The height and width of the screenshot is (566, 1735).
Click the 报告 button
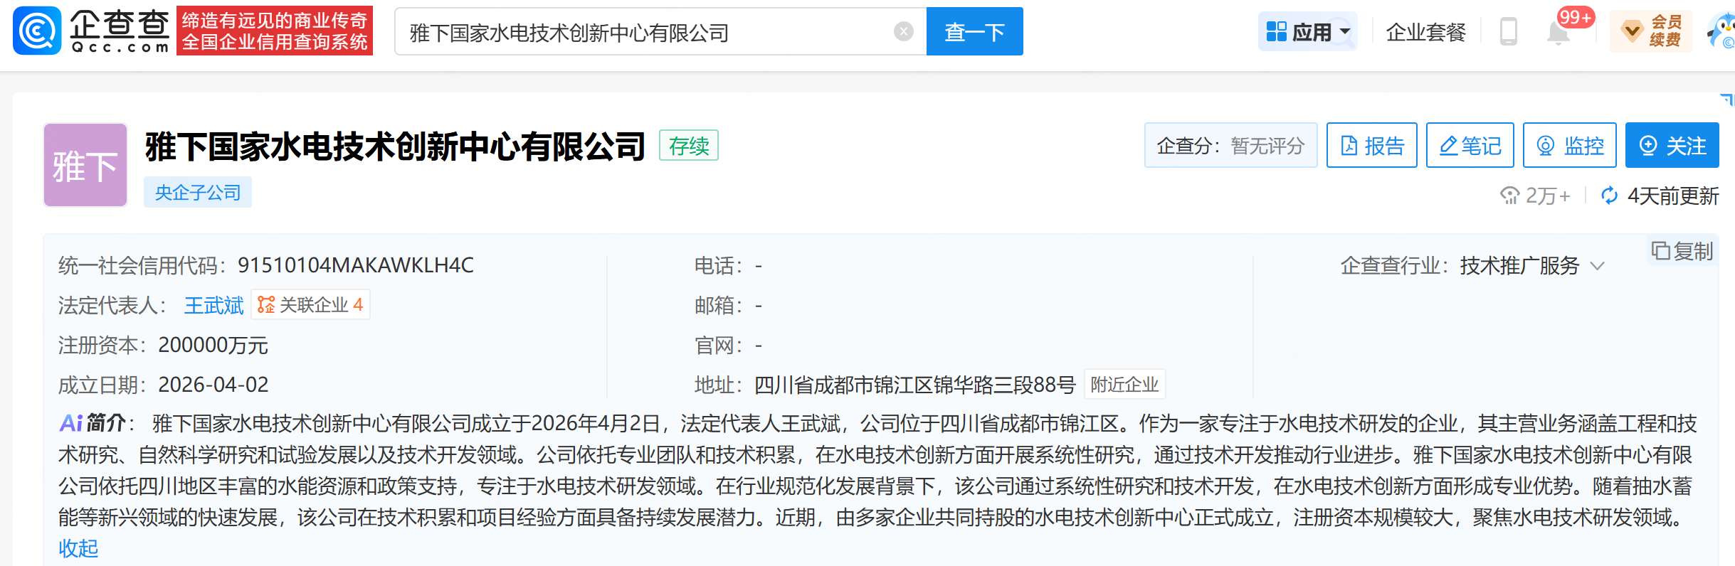tap(1371, 146)
